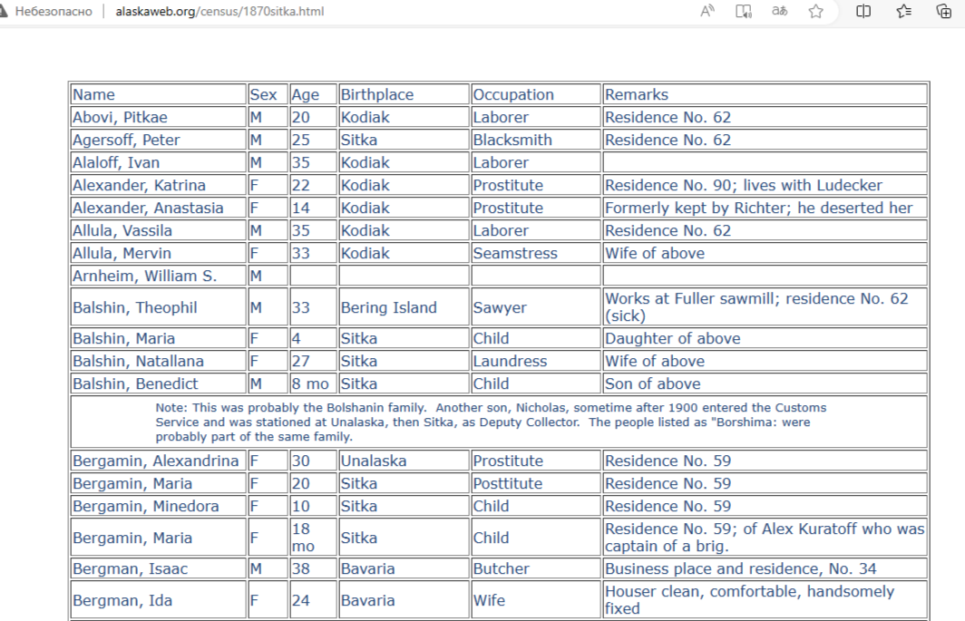Select the name Agersoff, Peter
Image resolution: width=965 pixels, height=621 pixels.
click(126, 140)
